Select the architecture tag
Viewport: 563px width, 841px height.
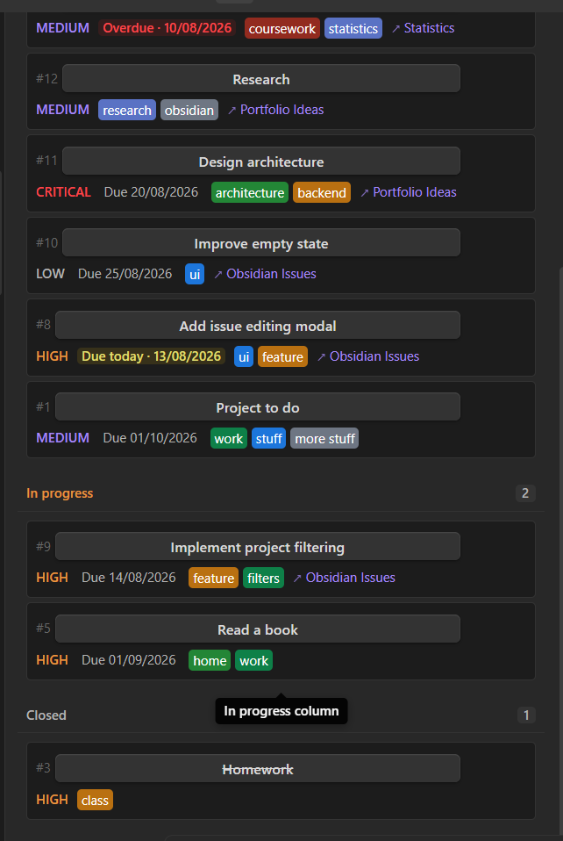click(x=250, y=192)
